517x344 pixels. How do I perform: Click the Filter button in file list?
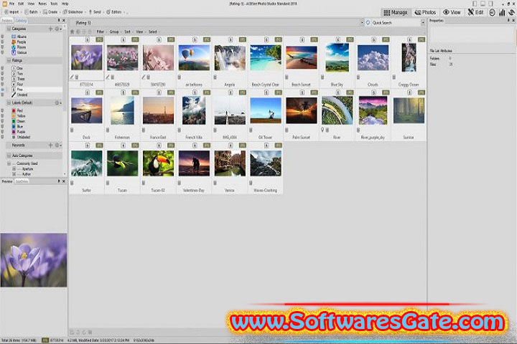(101, 32)
